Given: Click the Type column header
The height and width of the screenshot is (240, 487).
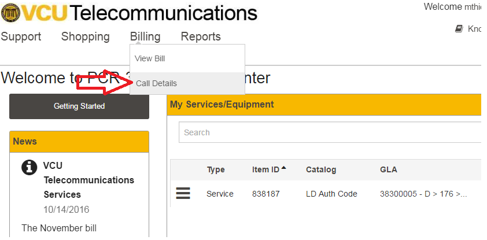Looking at the screenshot, I should tap(216, 169).
